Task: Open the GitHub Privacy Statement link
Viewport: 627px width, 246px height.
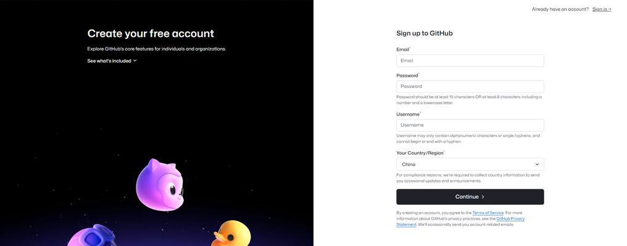Action: click(460, 221)
